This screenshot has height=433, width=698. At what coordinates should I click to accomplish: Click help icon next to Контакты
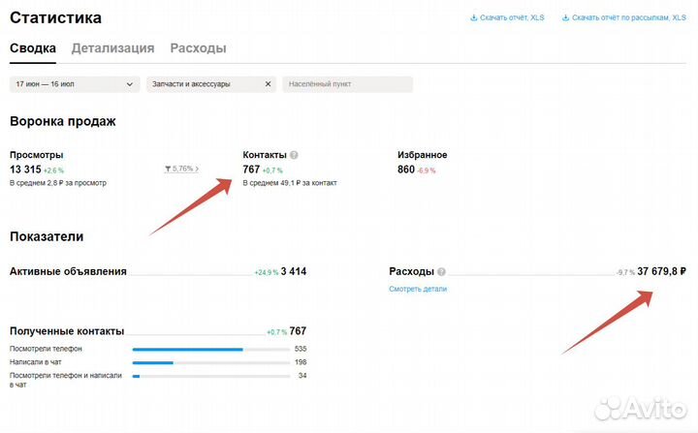point(294,155)
